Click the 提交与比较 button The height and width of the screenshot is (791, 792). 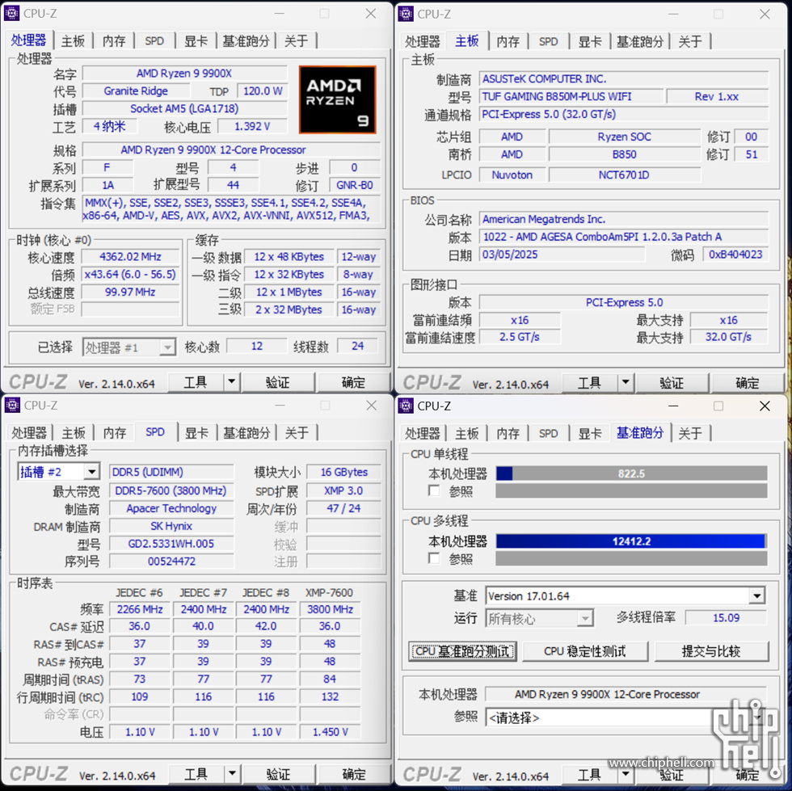[711, 651]
